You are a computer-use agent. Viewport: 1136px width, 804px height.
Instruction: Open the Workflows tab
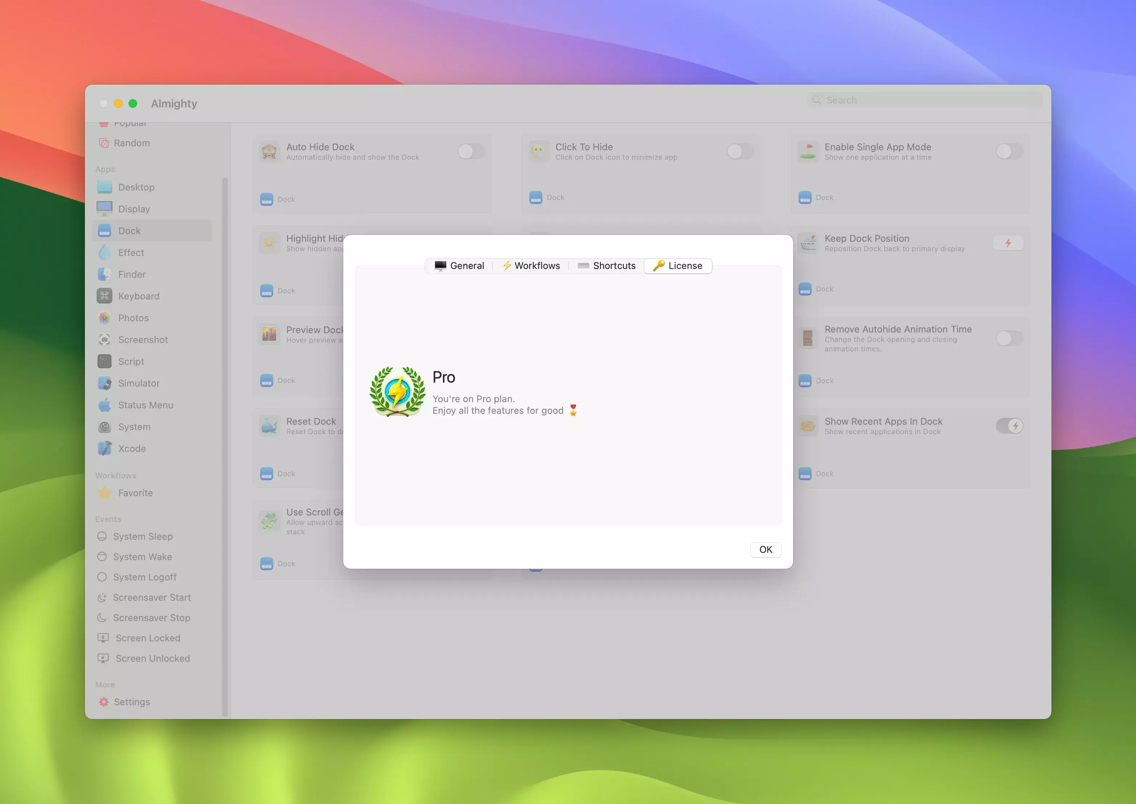(x=531, y=266)
